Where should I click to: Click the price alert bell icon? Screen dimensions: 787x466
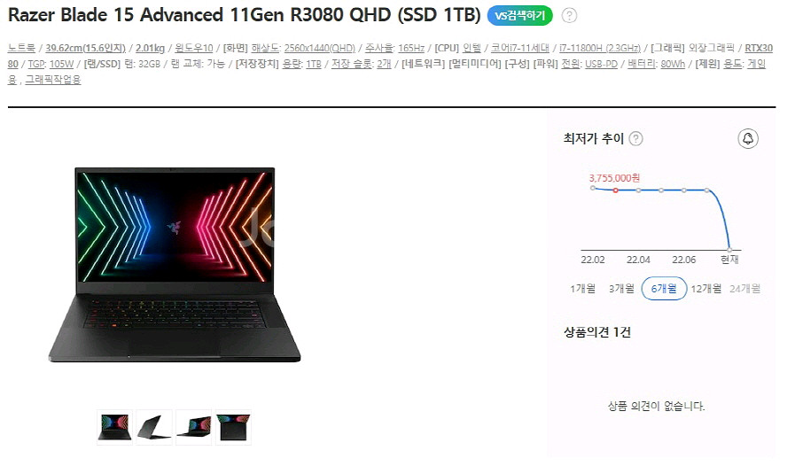747,138
